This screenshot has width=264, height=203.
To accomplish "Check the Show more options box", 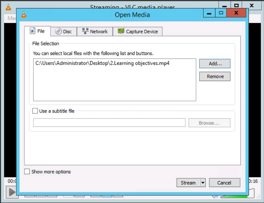I will click(27, 171).
